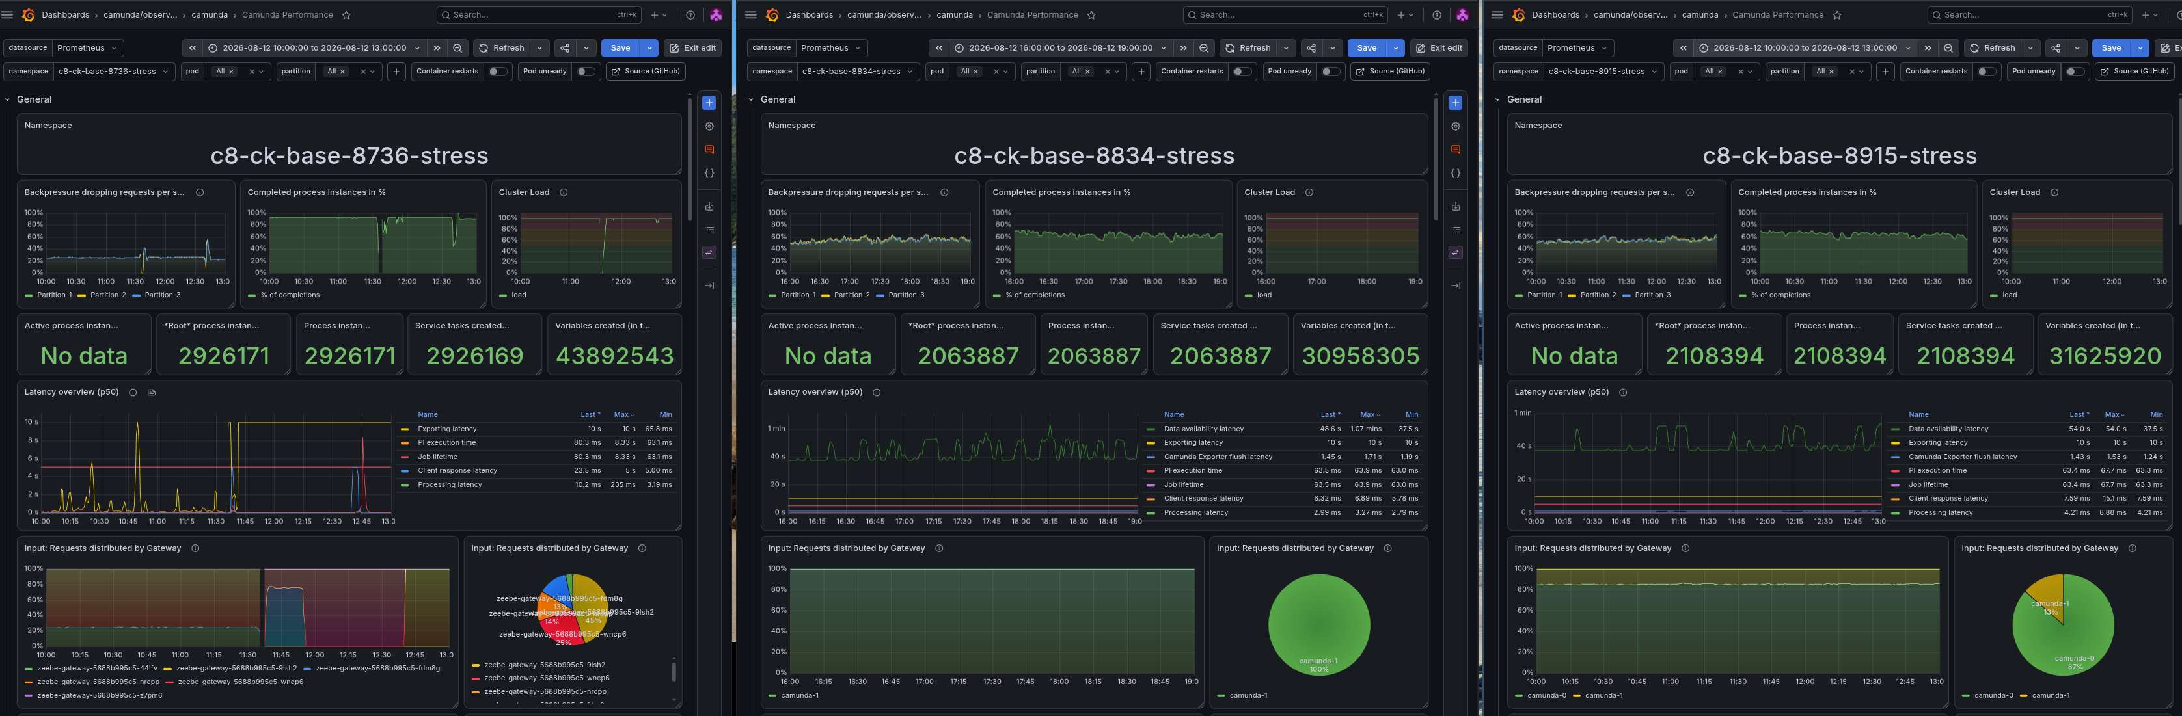Click the table icon beside Latency overview in 8736-stress
Screen dimensions: 2182x716
click(x=152, y=392)
